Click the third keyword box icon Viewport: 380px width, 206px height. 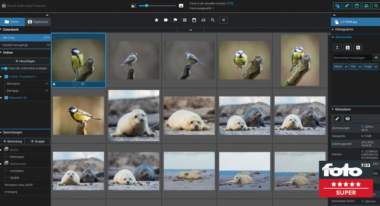tap(358, 47)
